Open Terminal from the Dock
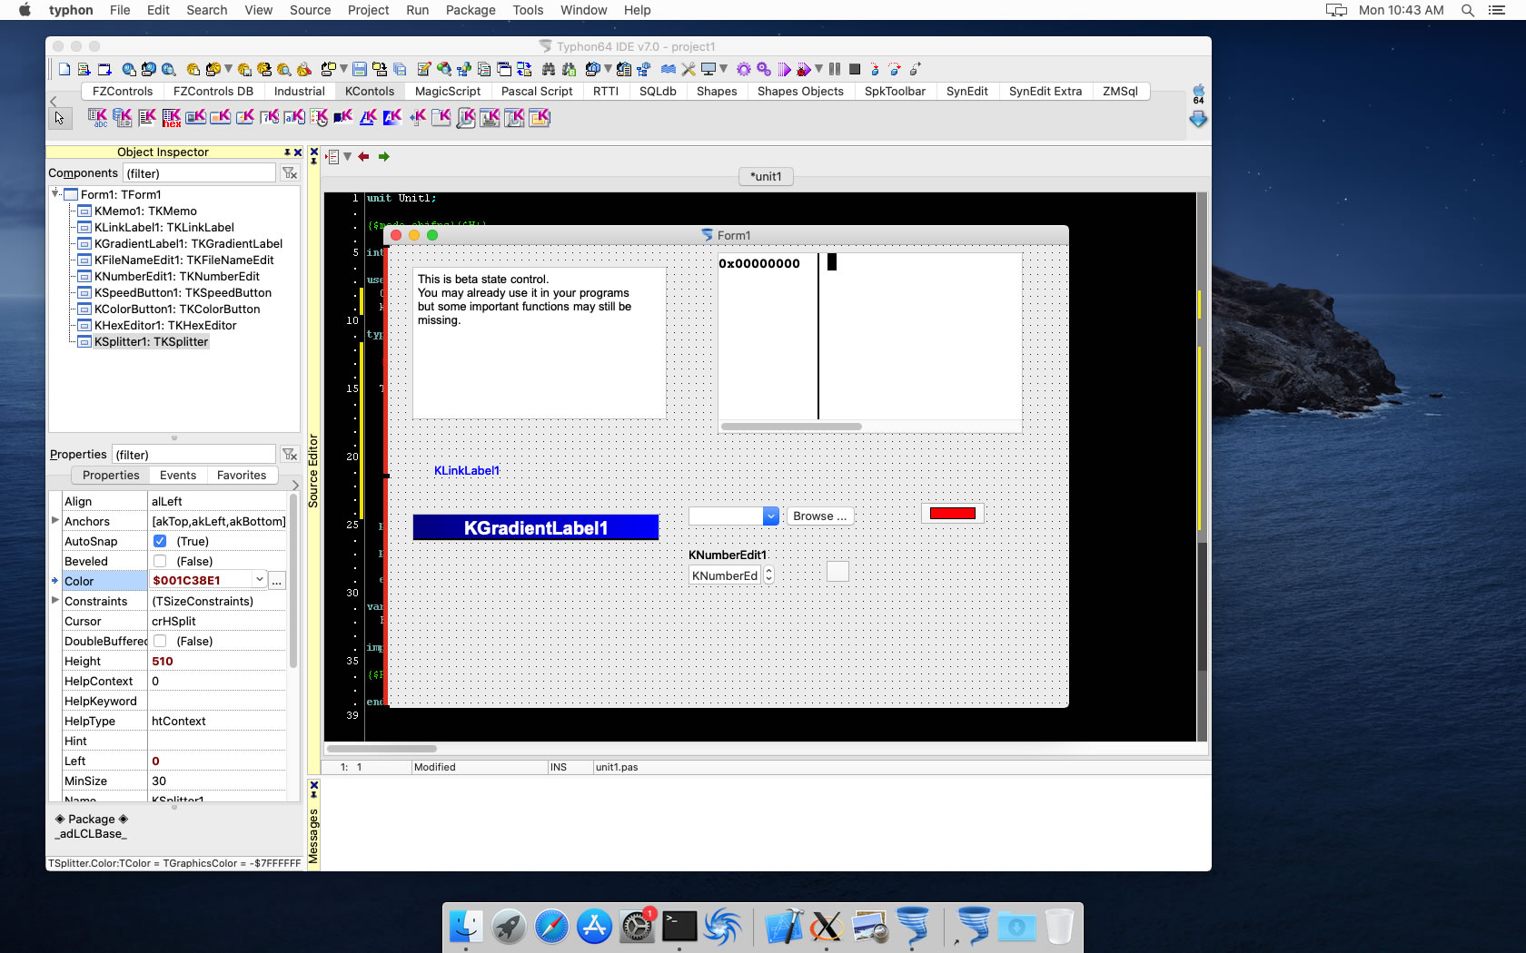Viewport: 1526px width, 953px height. 679,927
